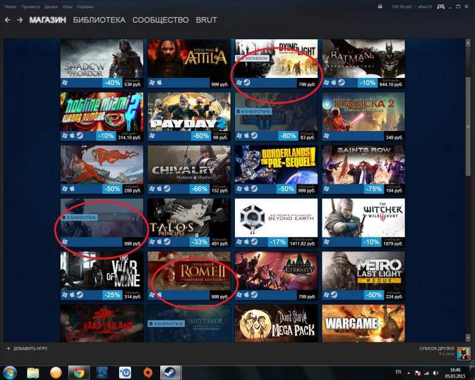Click SteamOS icon on Chivalry tile
475x380 pixels.
[167, 189]
